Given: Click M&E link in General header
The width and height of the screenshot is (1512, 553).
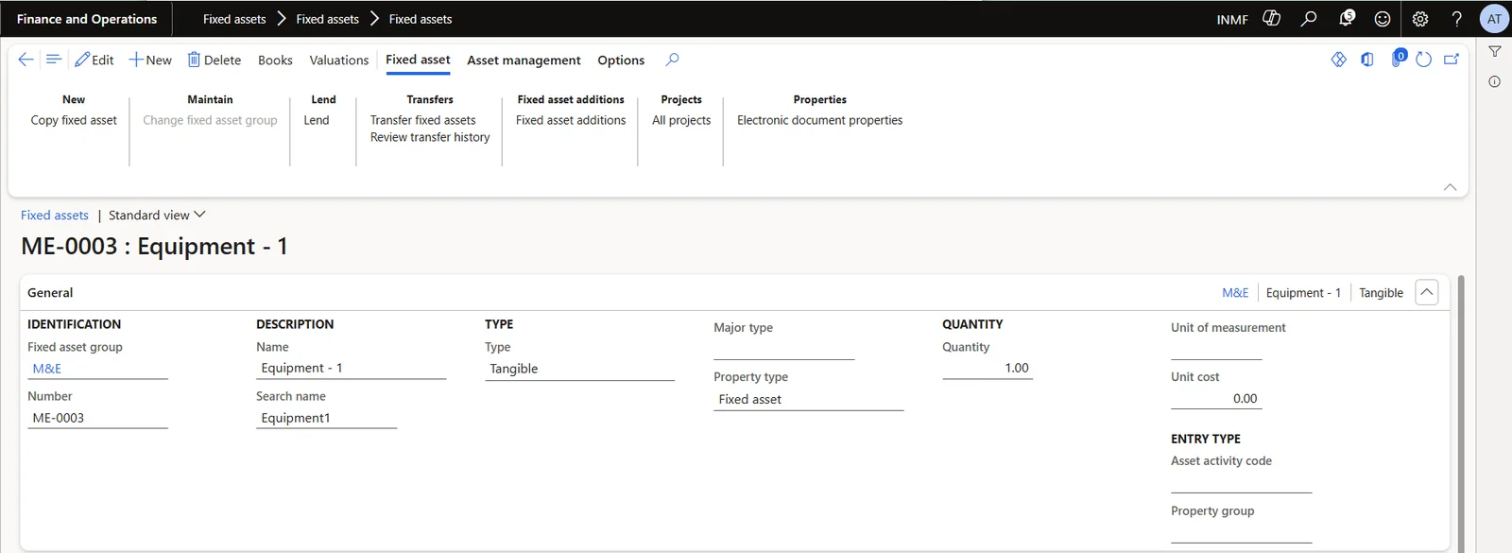Looking at the screenshot, I should tap(1235, 293).
